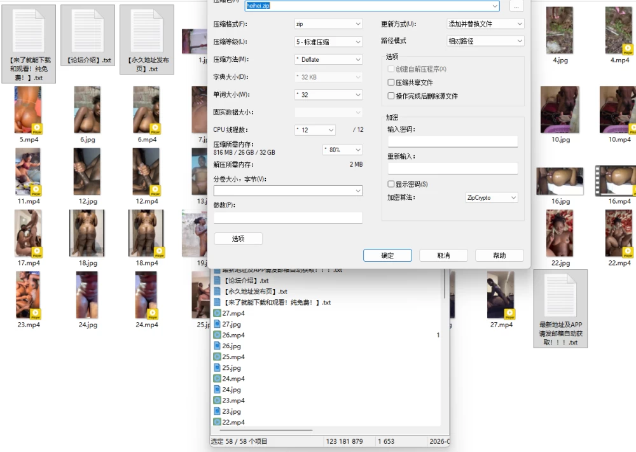This screenshot has height=452, width=636.
Task: Select the 【永久地址发布页】.txt document icon in Explorer
Action: (x=147, y=31)
